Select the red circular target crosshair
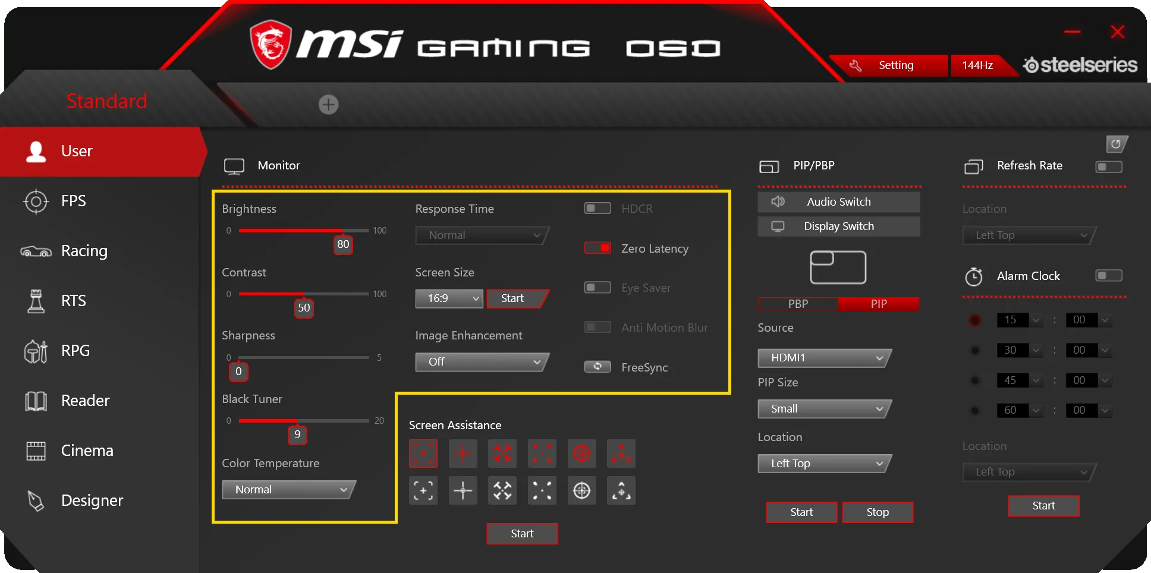Image resolution: width=1151 pixels, height=573 pixels. [582, 454]
